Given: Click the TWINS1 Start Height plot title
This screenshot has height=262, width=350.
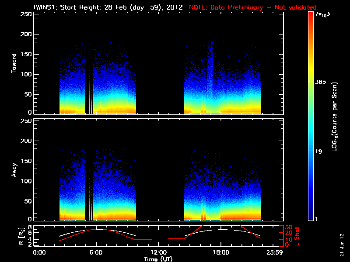Looking at the screenshot, I should (x=108, y=7).
